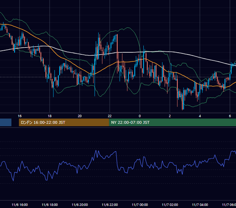
Task: Click the ロンドン 16:00-22:00 JST session bar
Action: coord(64,122)
